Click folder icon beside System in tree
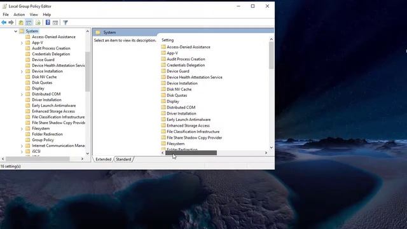The height and width of the screenshot is (229, 407). coord(22,31)
